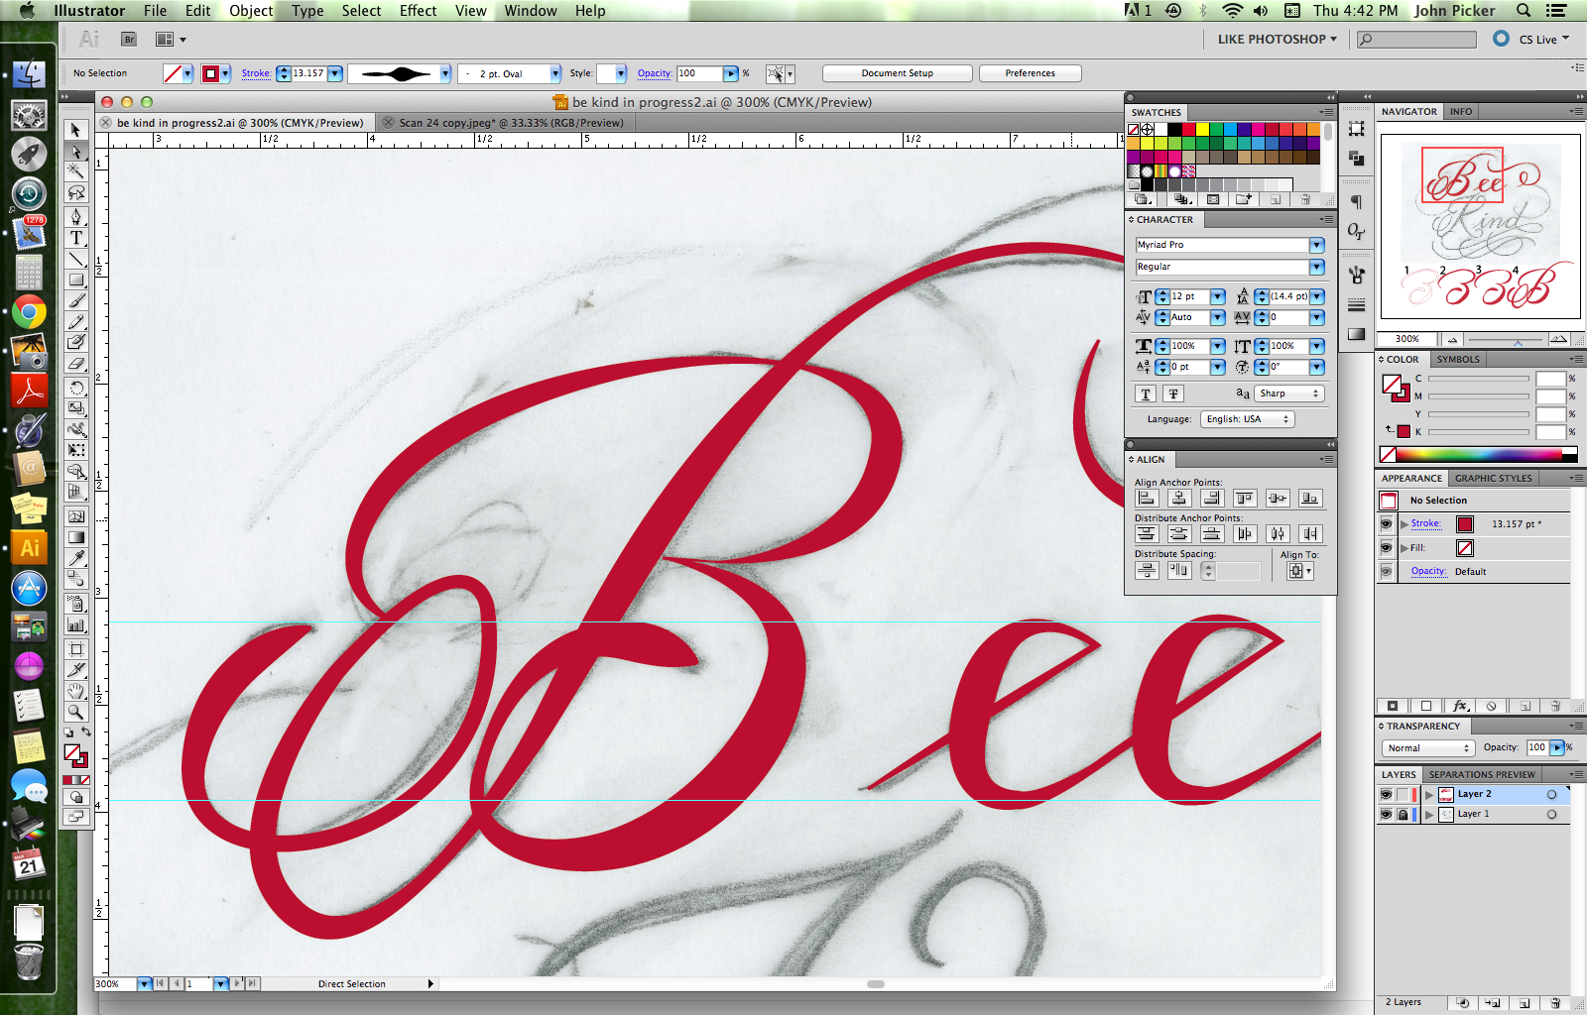This screenshot has width=1587, height=1015.
Task: Select the Hand tool
Action: coord(76,691)
